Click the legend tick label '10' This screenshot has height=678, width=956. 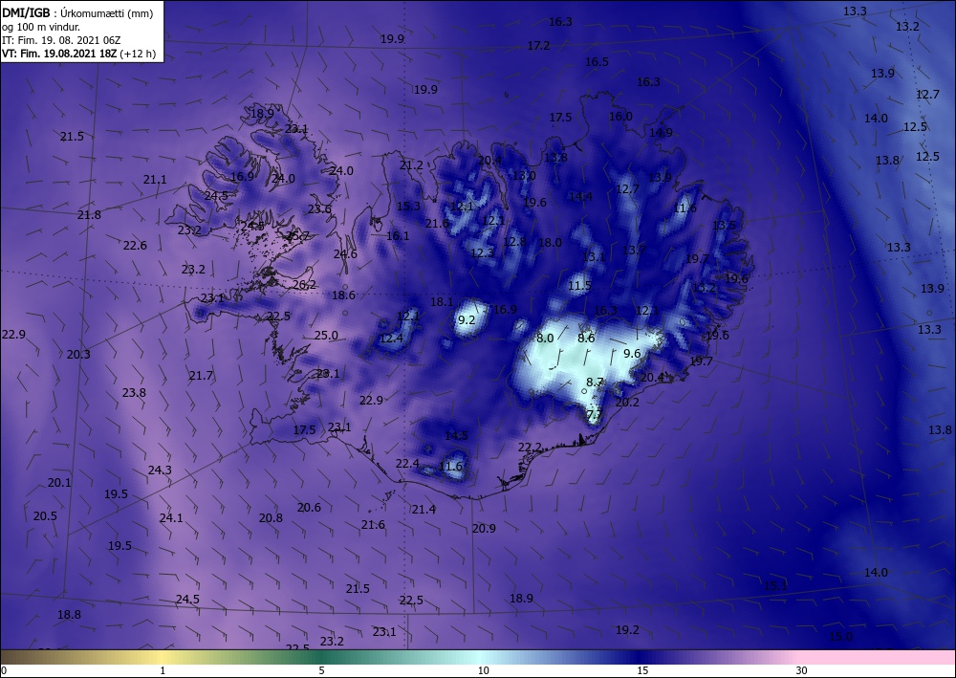[483, 670]
